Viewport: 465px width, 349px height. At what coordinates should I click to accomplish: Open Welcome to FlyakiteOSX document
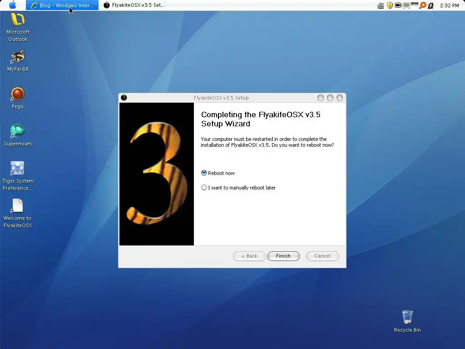(x=18, y=214)
